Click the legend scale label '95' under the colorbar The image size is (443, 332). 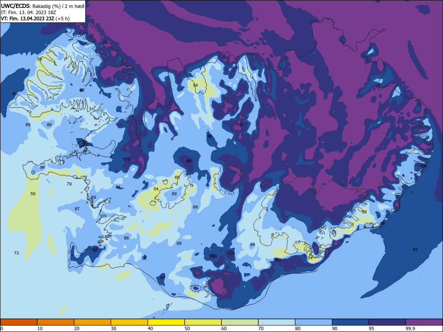372,328
